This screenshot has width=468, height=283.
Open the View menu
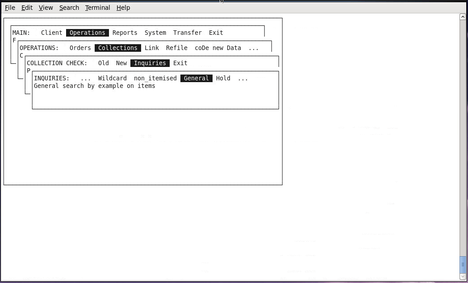[46, 8]
